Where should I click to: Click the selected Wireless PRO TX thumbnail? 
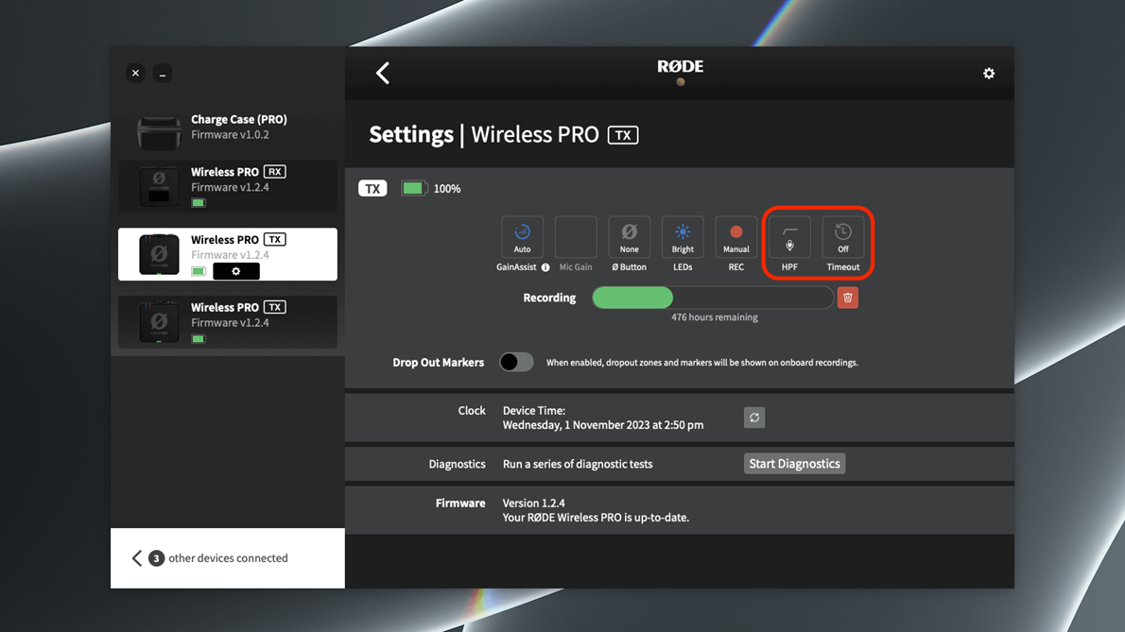(159, 254)
